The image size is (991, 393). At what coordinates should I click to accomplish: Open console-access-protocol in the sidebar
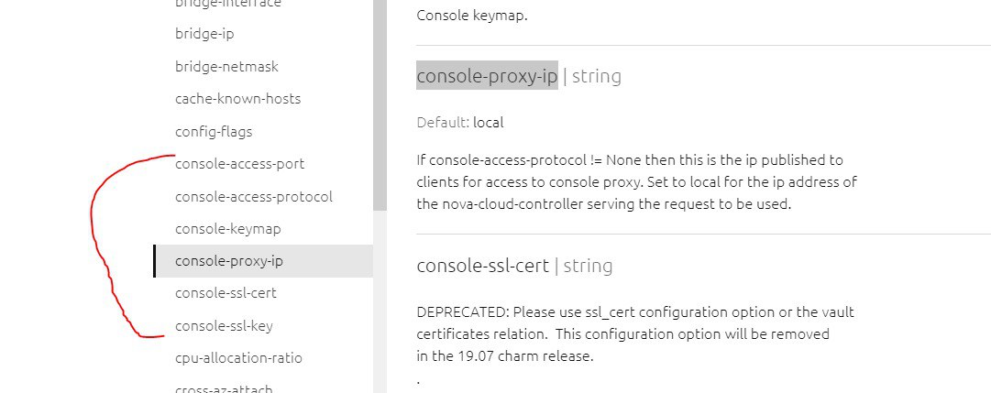click(x=253, y=196)
